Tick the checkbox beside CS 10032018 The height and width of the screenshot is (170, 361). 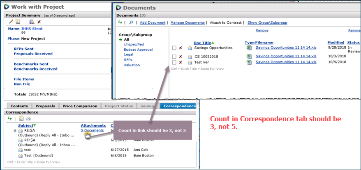pos(174,57)
